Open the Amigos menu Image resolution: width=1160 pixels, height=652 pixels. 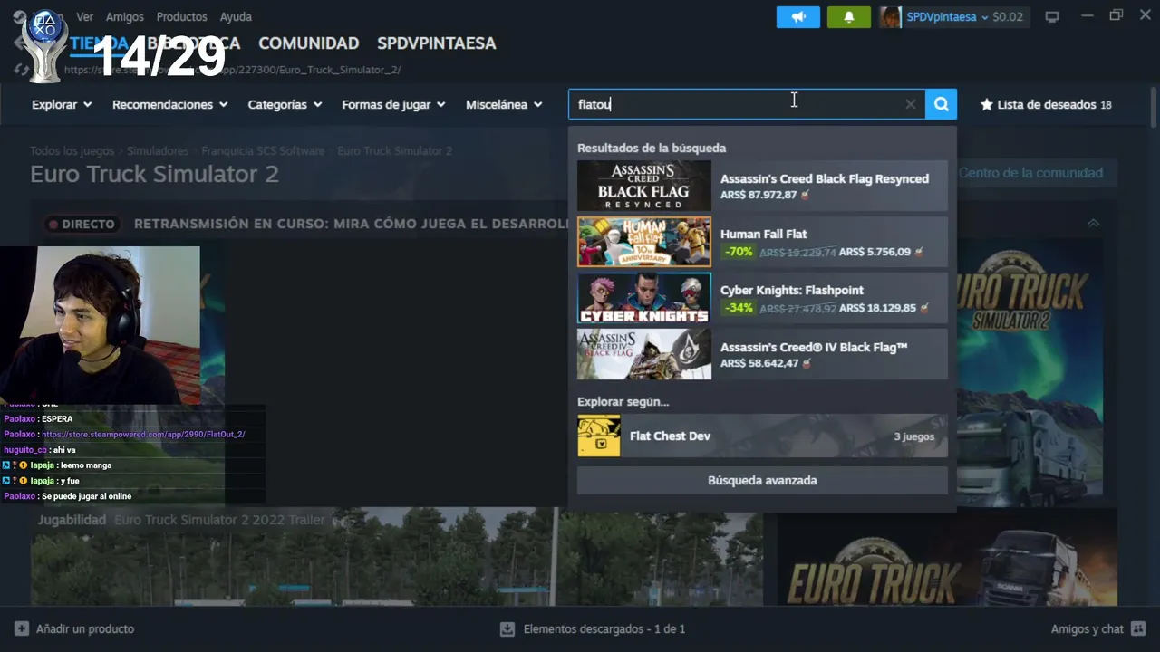pyautogui.click(x=124, y=16)
